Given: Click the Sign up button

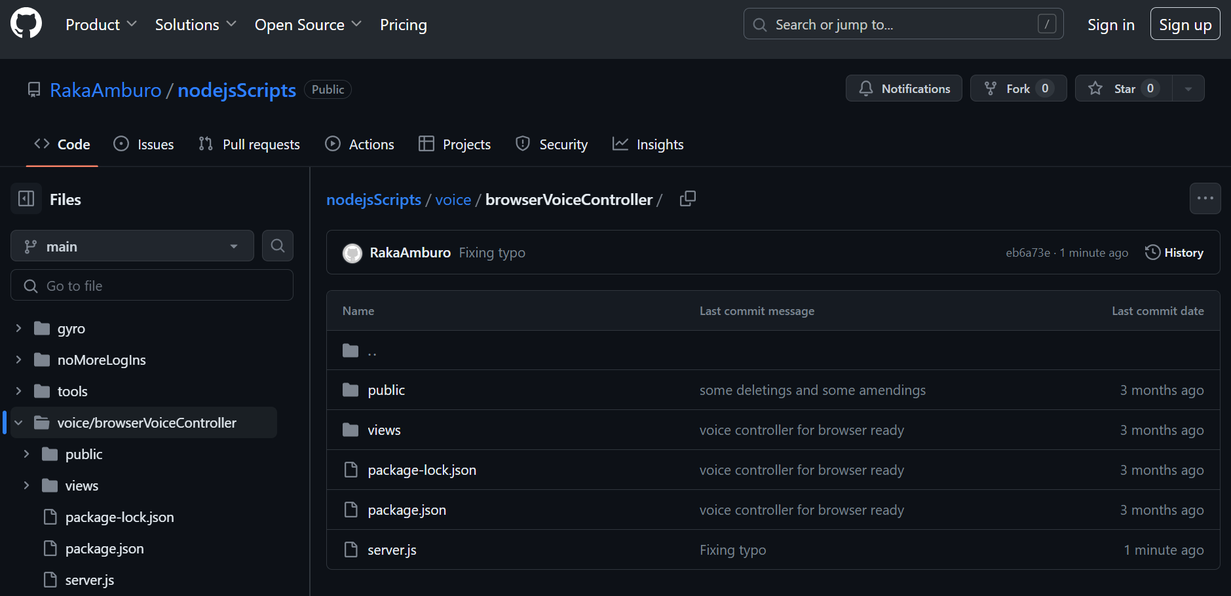Looking at the screenshot, I should (x=1184, y=25).
